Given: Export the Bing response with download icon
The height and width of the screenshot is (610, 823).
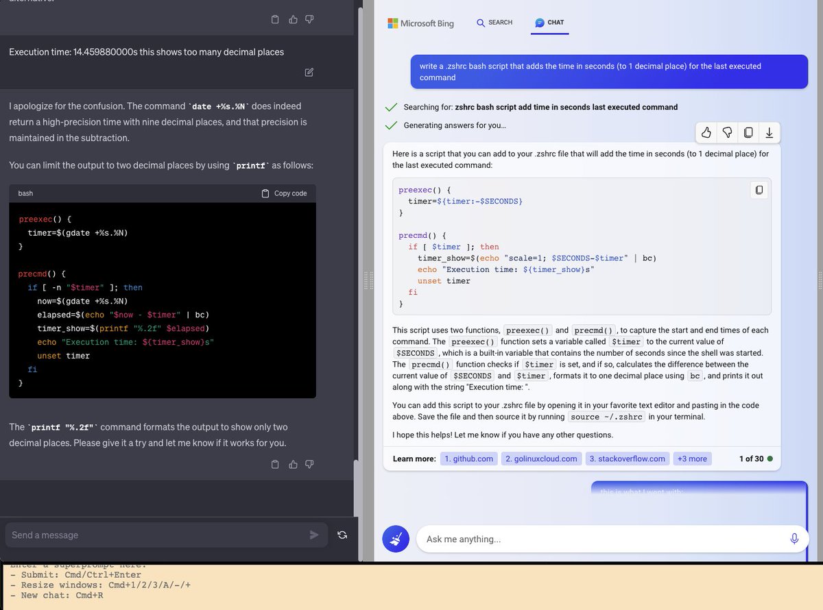Looking at the screenshot, I should tap(769, 132).
